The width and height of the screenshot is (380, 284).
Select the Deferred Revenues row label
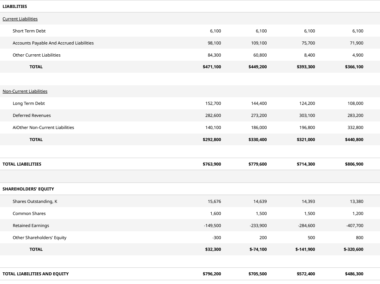tap(32, 115)
